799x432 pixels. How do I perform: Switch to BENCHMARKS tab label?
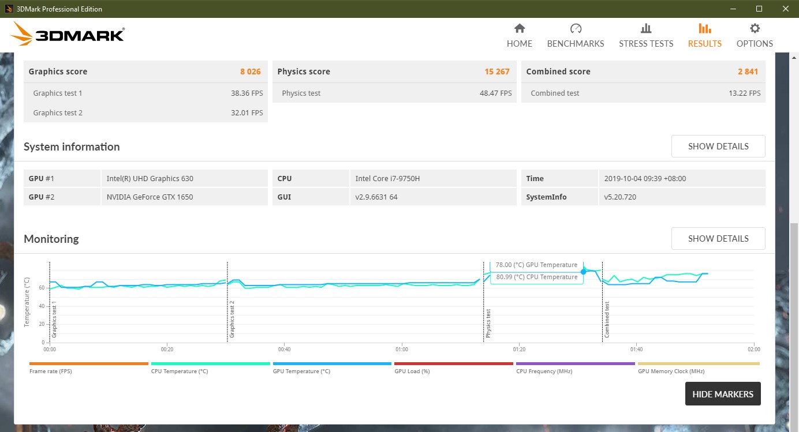[576, 44]
